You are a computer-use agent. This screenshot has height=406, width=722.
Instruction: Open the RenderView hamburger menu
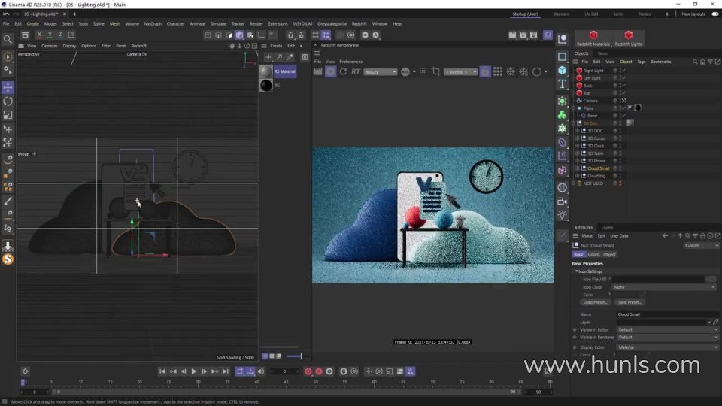[317, 53]
